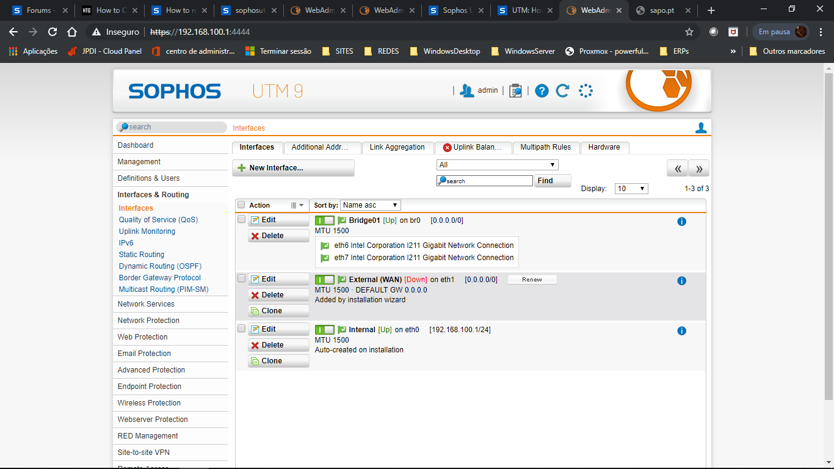834x469 pixels.
Task: Check the Bridge01 row checkbox
Action: 241,219
